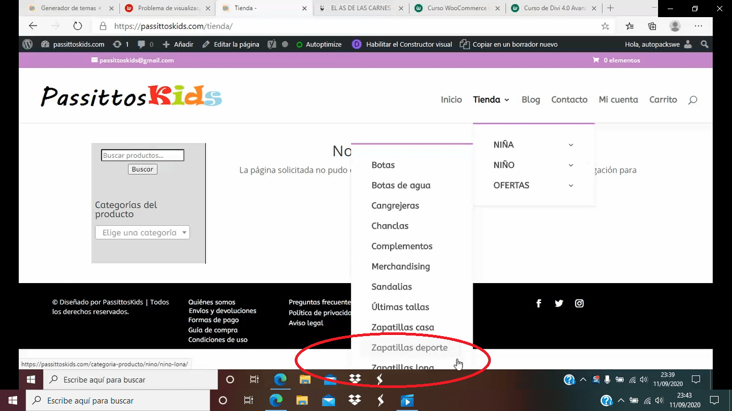The image size is (732, 411).
Task: Open the browser favorites list icon
Action: click(x=630, y=26)
